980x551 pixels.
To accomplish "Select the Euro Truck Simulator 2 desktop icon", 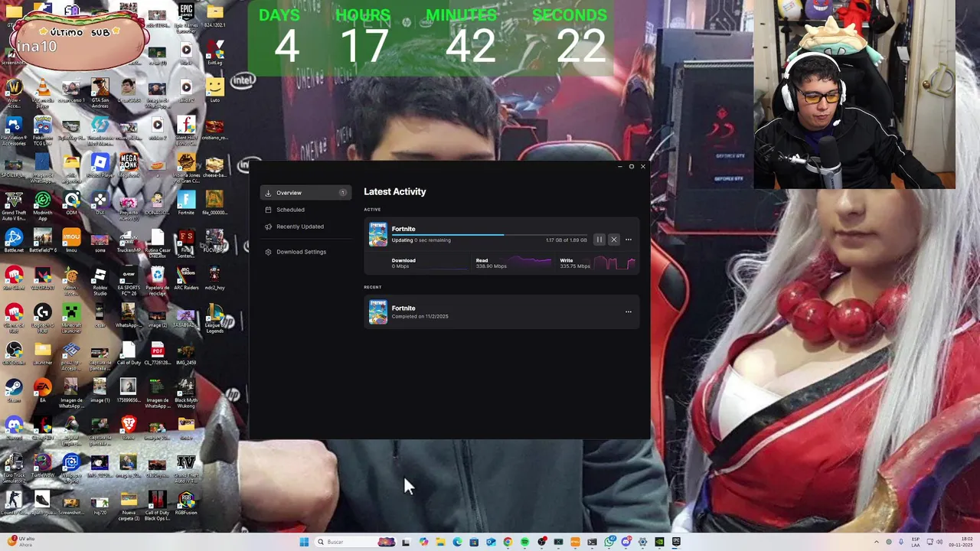I will (15, 467).
